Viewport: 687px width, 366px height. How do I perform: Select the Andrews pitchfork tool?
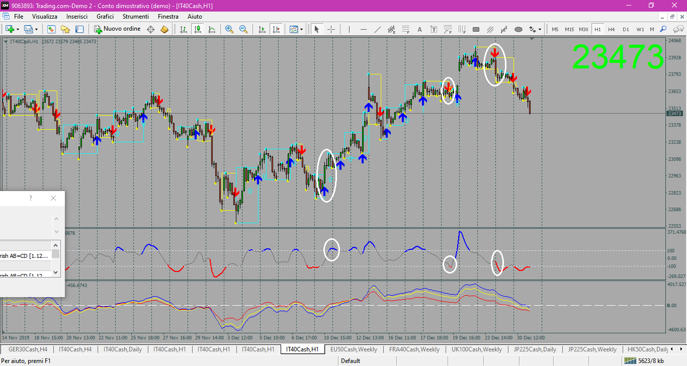(x=504, y=29)
